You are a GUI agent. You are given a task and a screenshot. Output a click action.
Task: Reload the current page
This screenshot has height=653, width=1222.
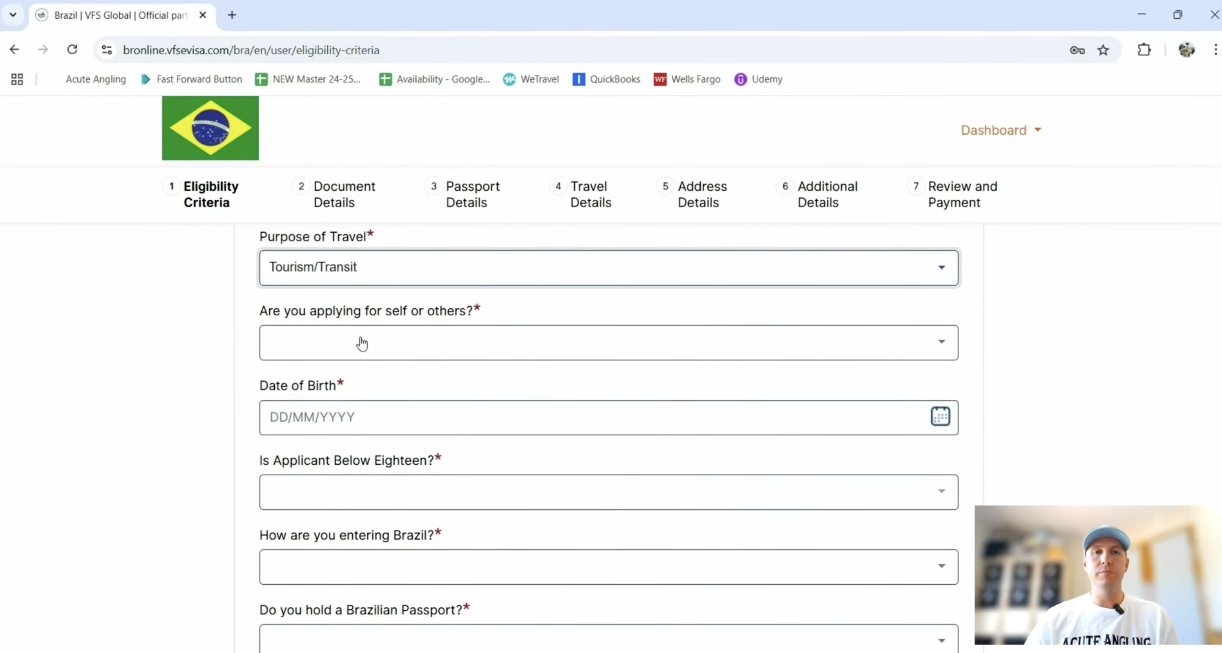click(72, 50)
